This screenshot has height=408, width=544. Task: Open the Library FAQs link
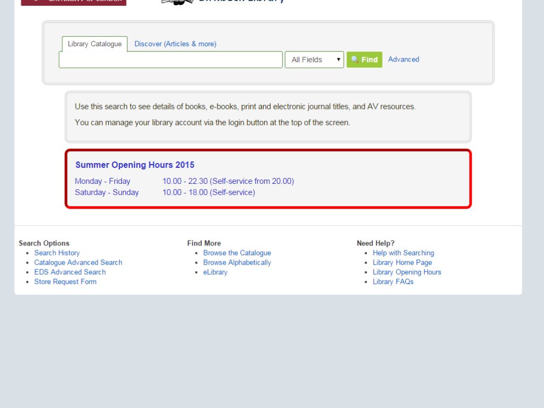393,282
